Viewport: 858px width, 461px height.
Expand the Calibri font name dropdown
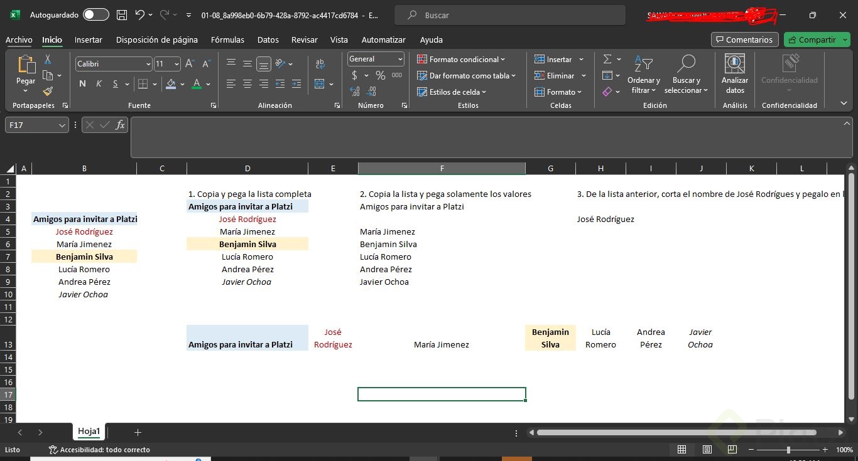pos(148,64)
